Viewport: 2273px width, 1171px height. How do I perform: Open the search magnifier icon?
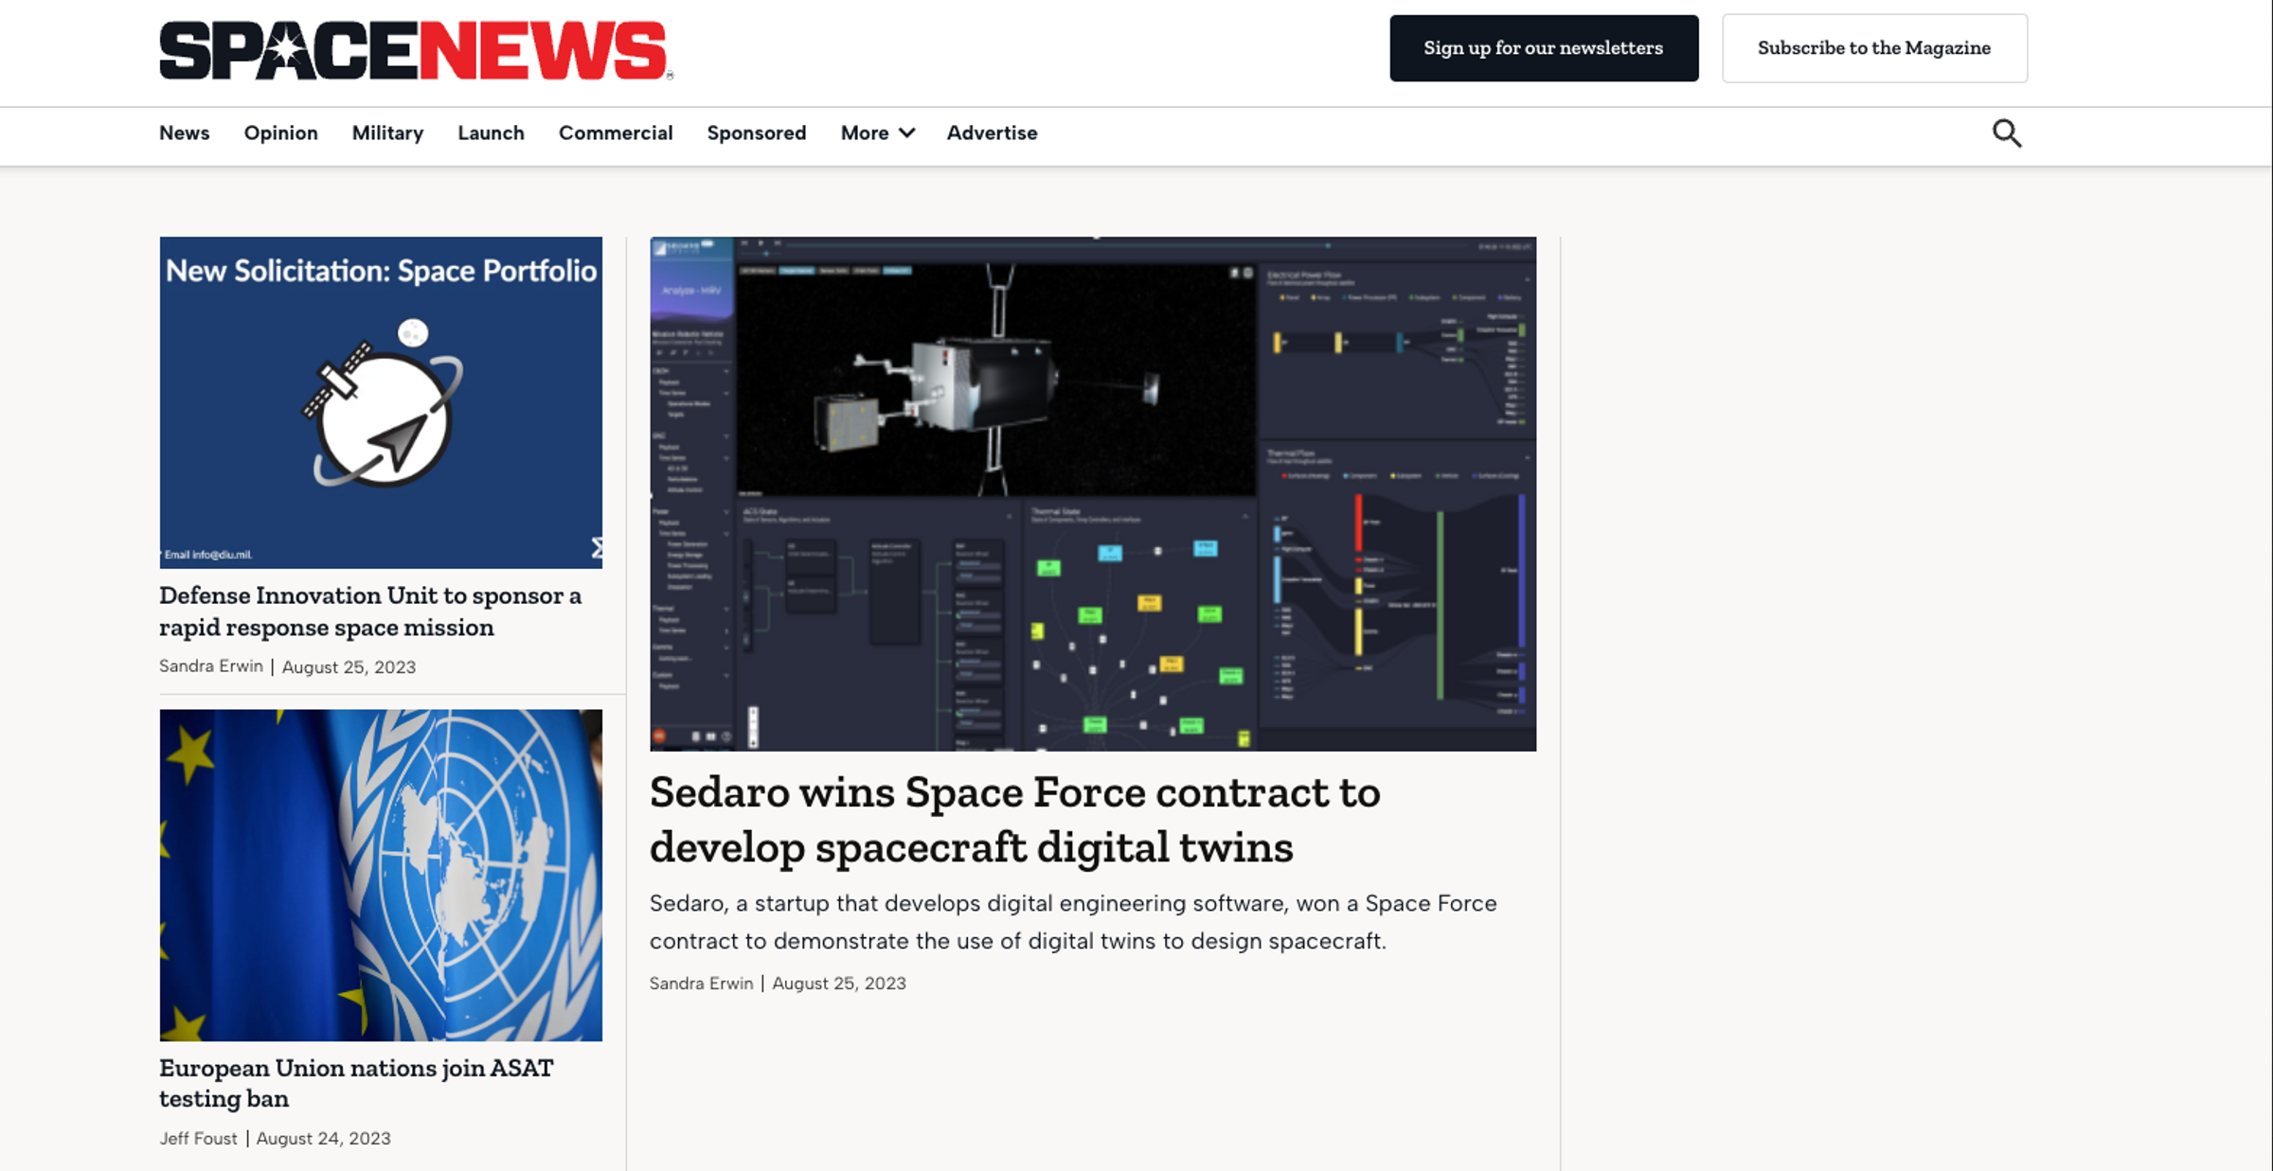[2006, 133]
